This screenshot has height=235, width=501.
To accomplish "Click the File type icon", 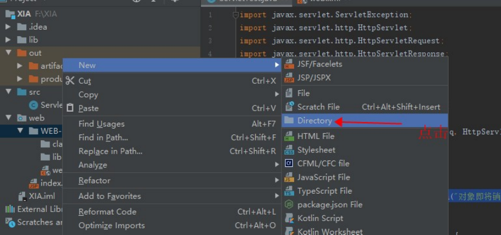I will [x=289, y=93].
